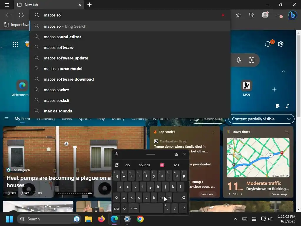Clear the address bar text with red X

point(223,15)
